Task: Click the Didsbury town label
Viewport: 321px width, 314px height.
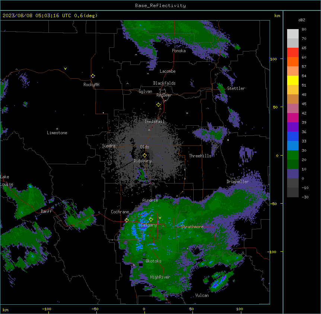Action: click(143, 161)
